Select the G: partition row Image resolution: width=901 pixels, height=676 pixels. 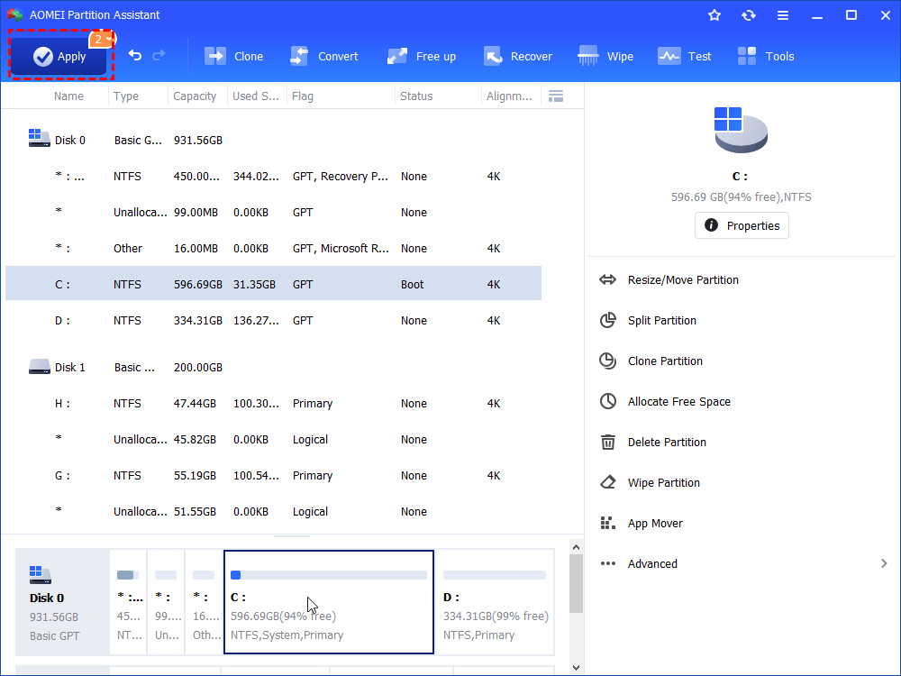point(274,475)
